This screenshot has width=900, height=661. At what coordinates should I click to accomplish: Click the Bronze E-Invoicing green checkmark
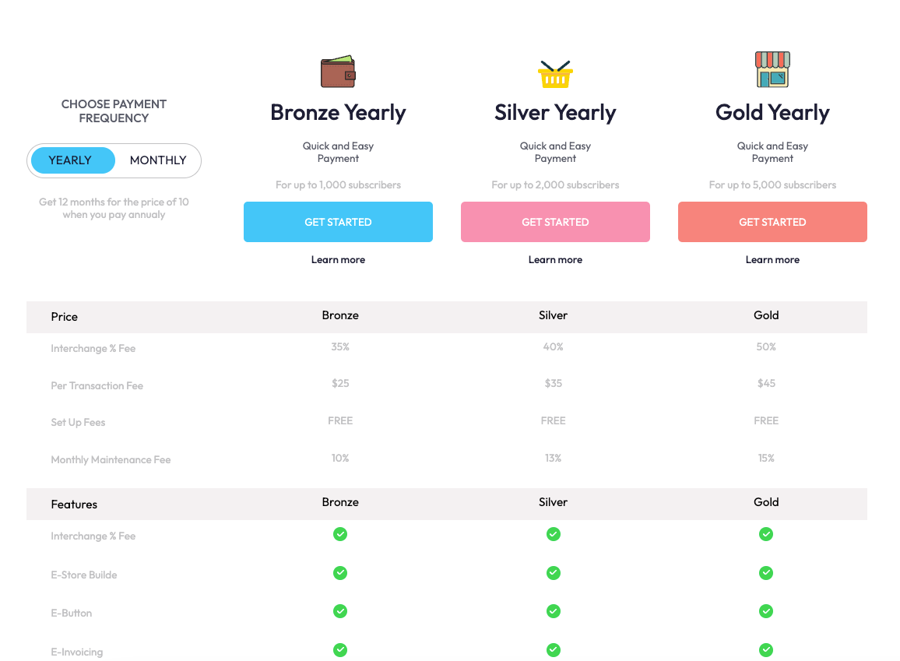[x=340, y=649]
